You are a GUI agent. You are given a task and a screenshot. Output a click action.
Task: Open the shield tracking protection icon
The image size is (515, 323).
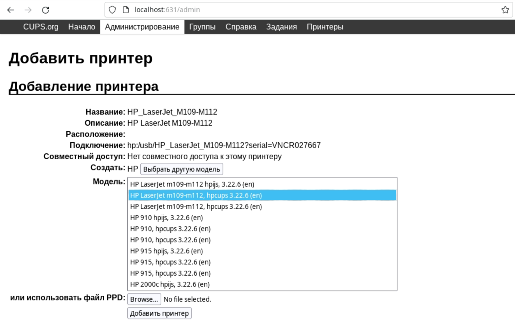point(112,10)
